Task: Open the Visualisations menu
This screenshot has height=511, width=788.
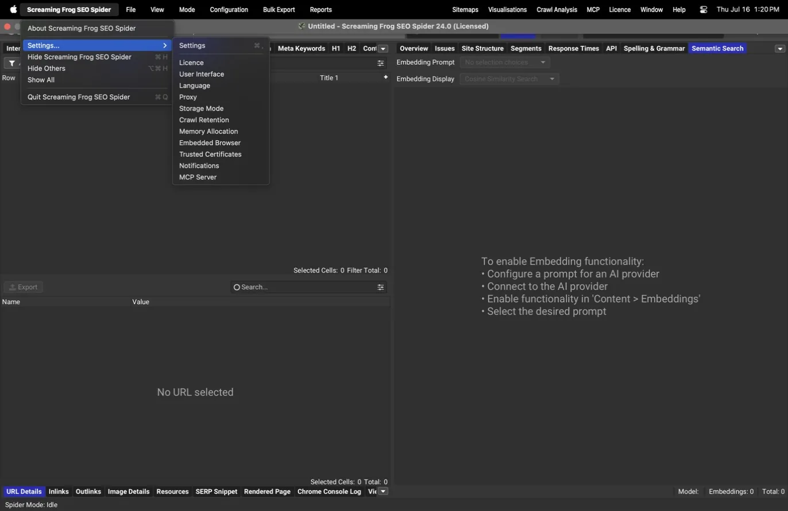Action: pos(508,10)
